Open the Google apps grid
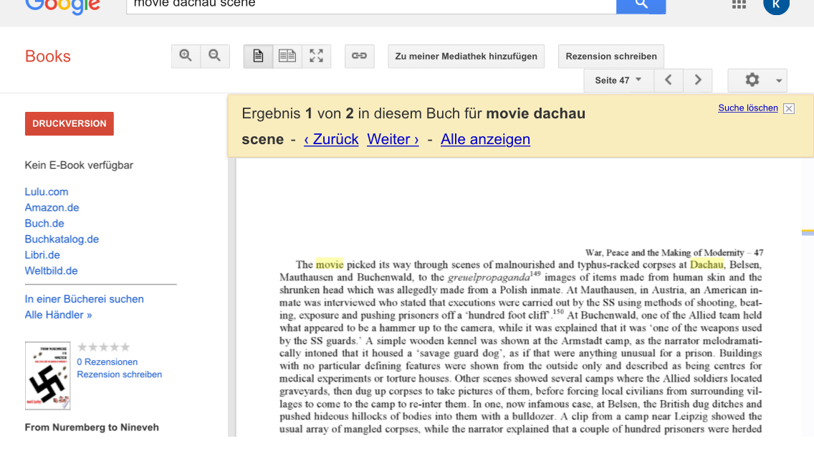This screenshot has width=814, height=459. 739,5
